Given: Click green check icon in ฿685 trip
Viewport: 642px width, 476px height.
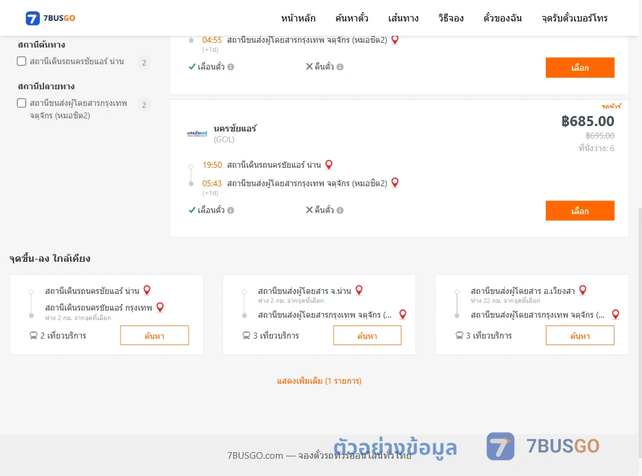Looking at the screenshot, I should tap(191, 210).
